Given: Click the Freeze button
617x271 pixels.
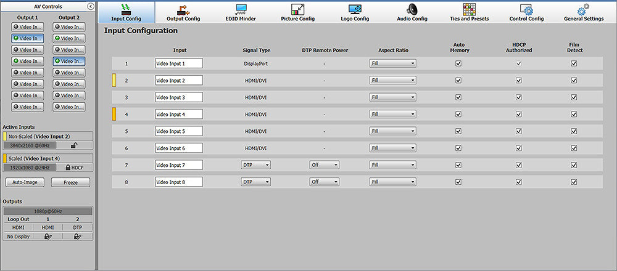Looking at the screenshot, I should coord(70,182).
